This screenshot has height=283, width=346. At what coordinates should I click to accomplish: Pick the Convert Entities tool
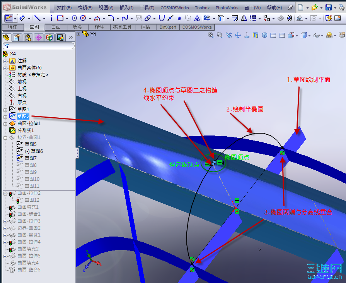(x=221, y=18)
